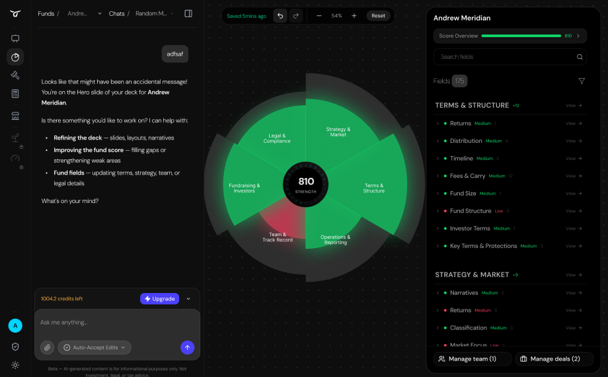
Task: Go to Chats breadcrumb
Action: [116, 14]
